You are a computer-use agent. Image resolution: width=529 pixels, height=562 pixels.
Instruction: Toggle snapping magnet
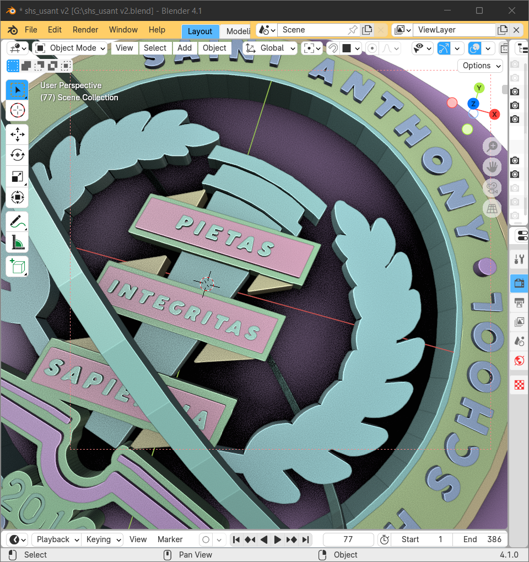333,48
